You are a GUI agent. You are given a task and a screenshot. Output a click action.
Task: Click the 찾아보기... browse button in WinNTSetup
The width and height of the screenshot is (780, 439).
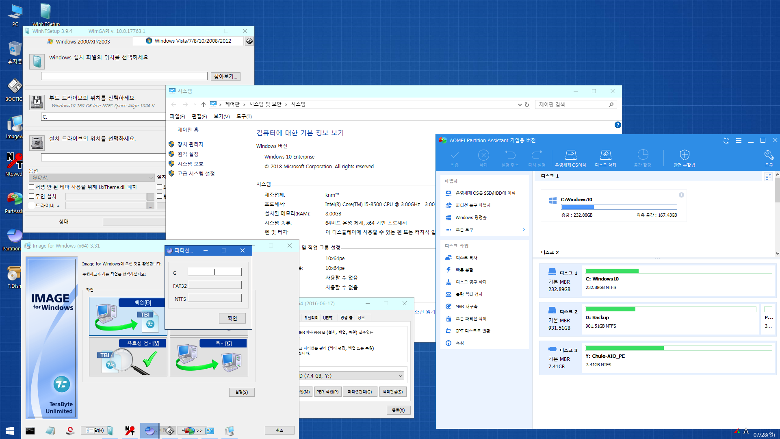click(x=225, y=76)
